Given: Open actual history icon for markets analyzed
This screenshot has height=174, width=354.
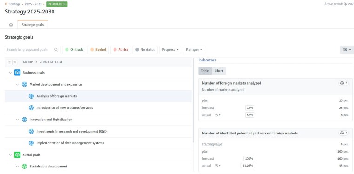Looking at the screenshot, I should (218, 115).
